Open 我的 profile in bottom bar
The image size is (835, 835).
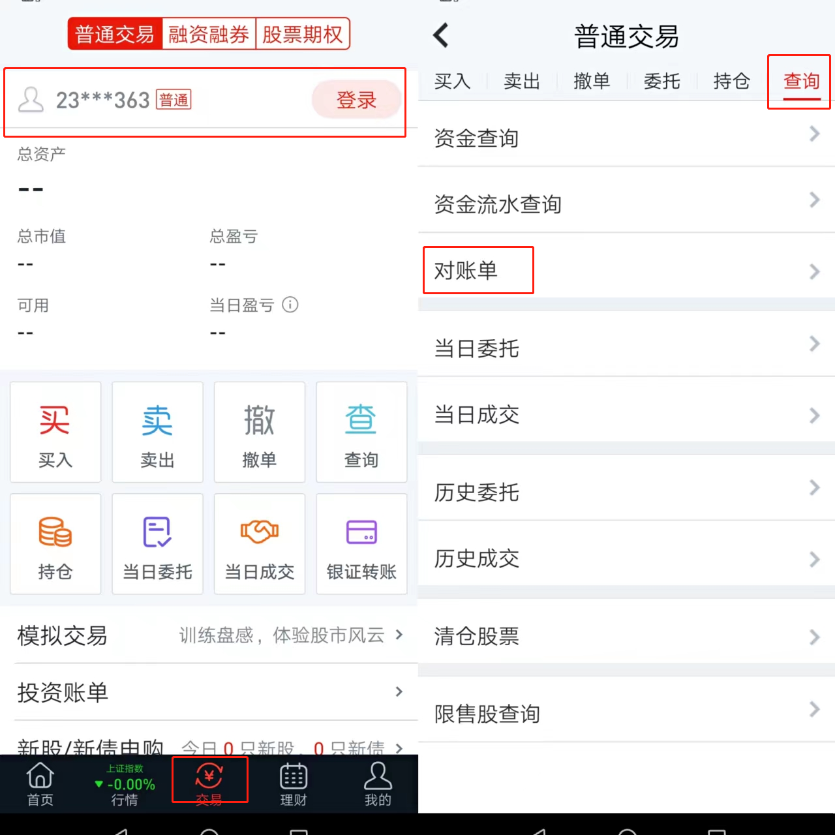pos(378,784)
